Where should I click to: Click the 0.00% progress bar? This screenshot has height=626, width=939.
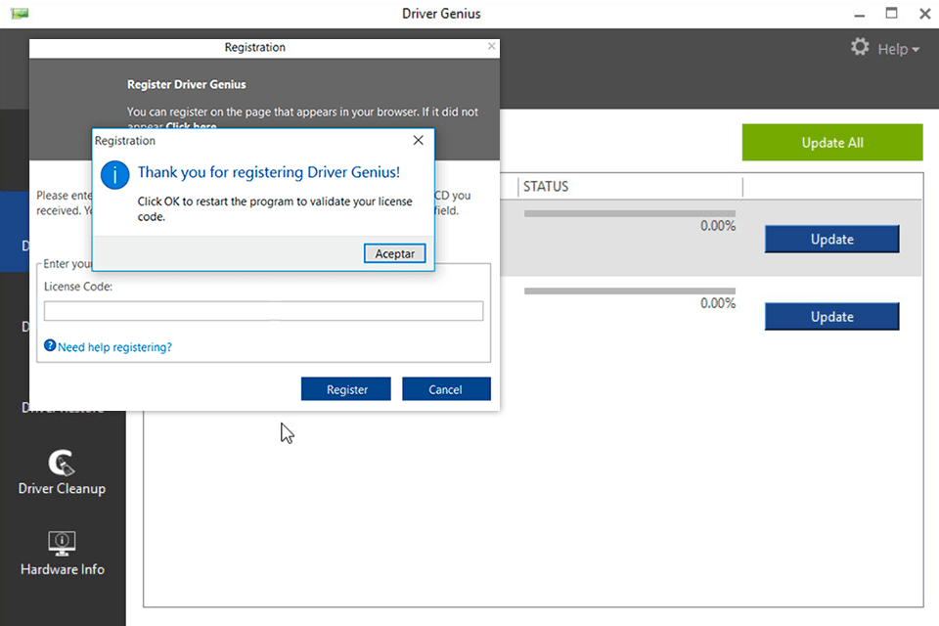tap(631, 213)
